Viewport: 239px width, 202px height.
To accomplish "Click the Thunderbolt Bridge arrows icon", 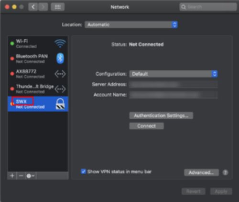I will 60,89.
